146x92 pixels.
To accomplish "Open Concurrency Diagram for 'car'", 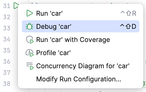I will click(x=81, y=66).
